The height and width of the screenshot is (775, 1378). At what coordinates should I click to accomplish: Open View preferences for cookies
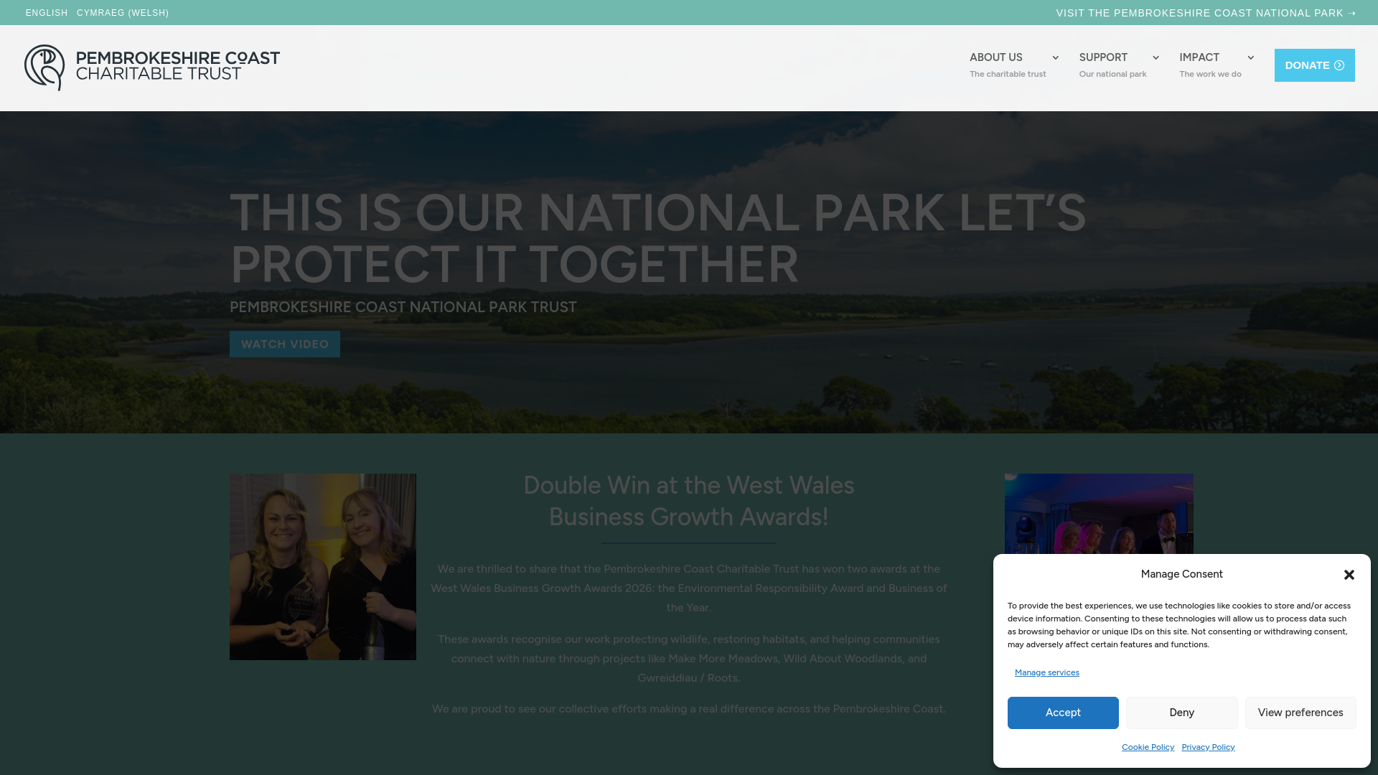coord(1300,713)
